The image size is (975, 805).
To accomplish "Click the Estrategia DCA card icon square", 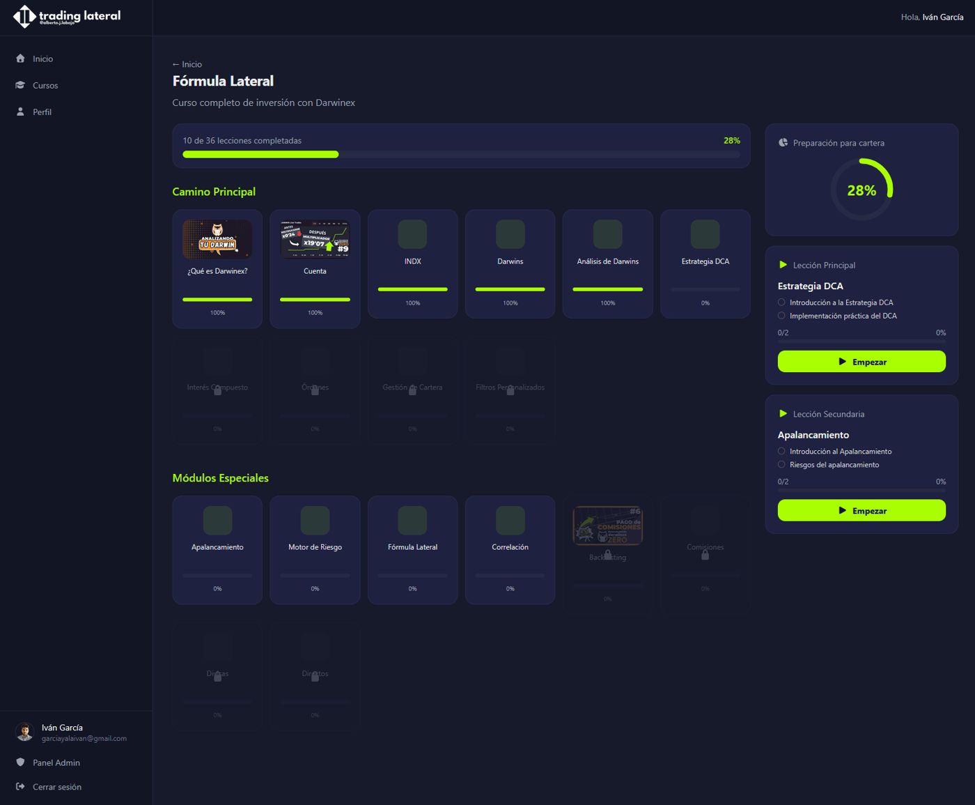I will coord(705,234).
